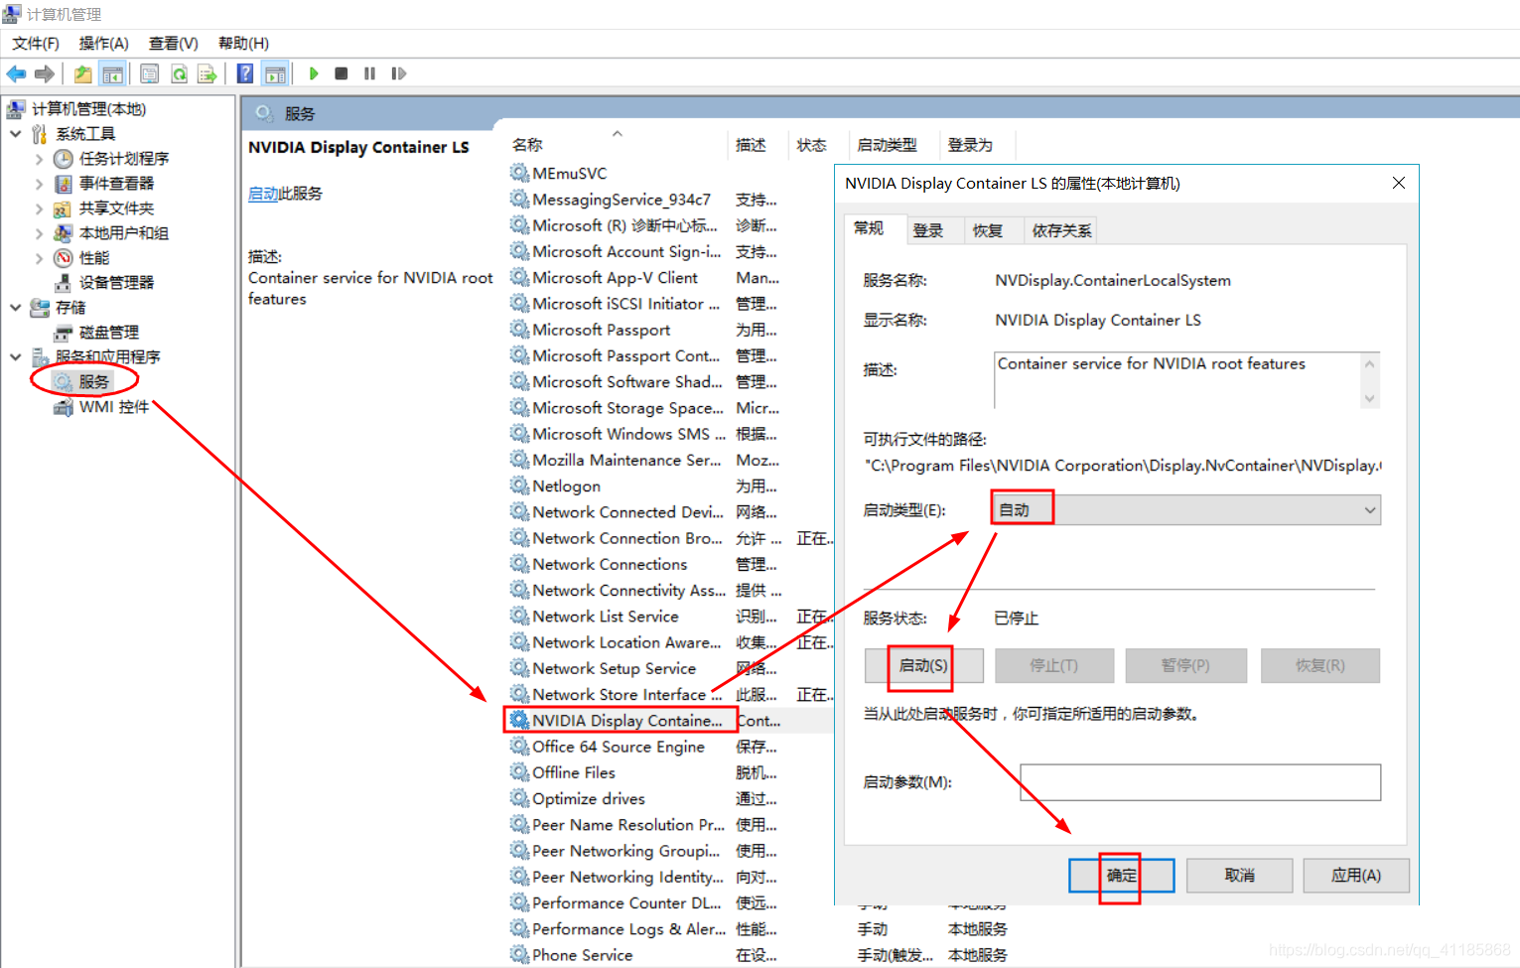Sort services by 状态 column header
This screenshot has height=968, width=1520.
click(812, 145)
